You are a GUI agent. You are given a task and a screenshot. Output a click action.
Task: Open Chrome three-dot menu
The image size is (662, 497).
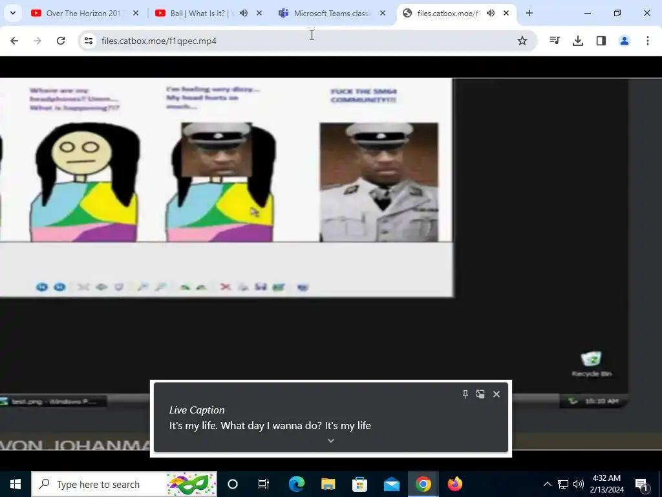point(648,41)
